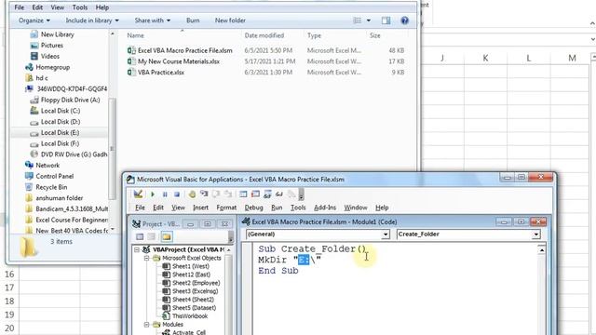Sort files by Name column header
The width and height of the screenshot is (596, 335).
pyautogui.click(x=136, y=35)
